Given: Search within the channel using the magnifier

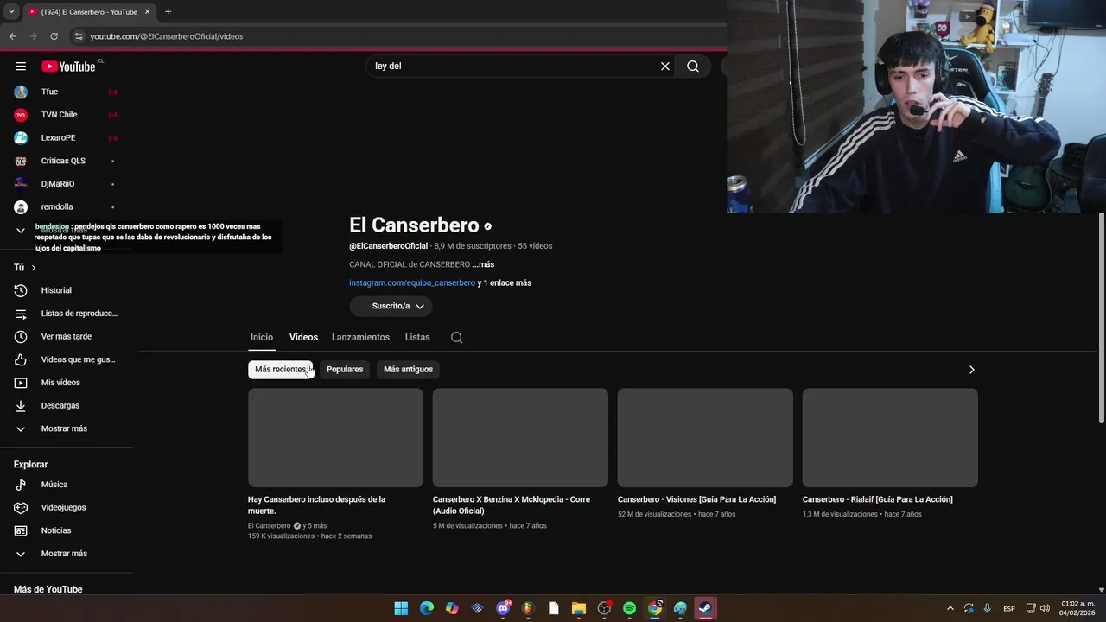Looking at the screenshot, I should (457, 338).
